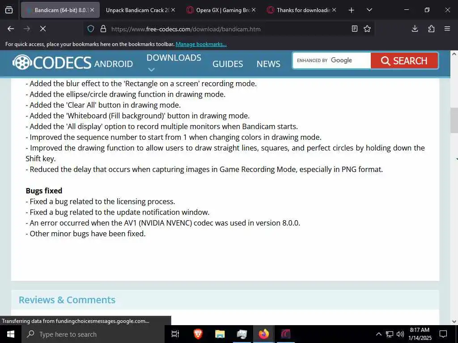Open Firefox application hamburger menu

coord(447,29)
